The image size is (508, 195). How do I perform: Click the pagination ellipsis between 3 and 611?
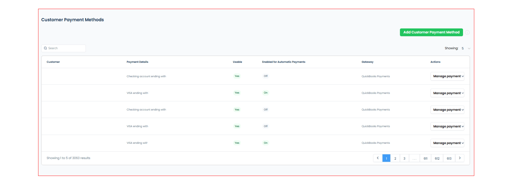click(414, 158)
